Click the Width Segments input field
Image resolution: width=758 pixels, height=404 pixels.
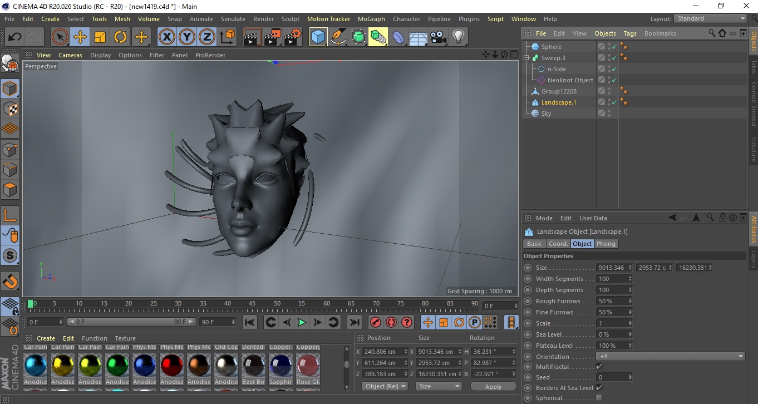pos(611,279)
